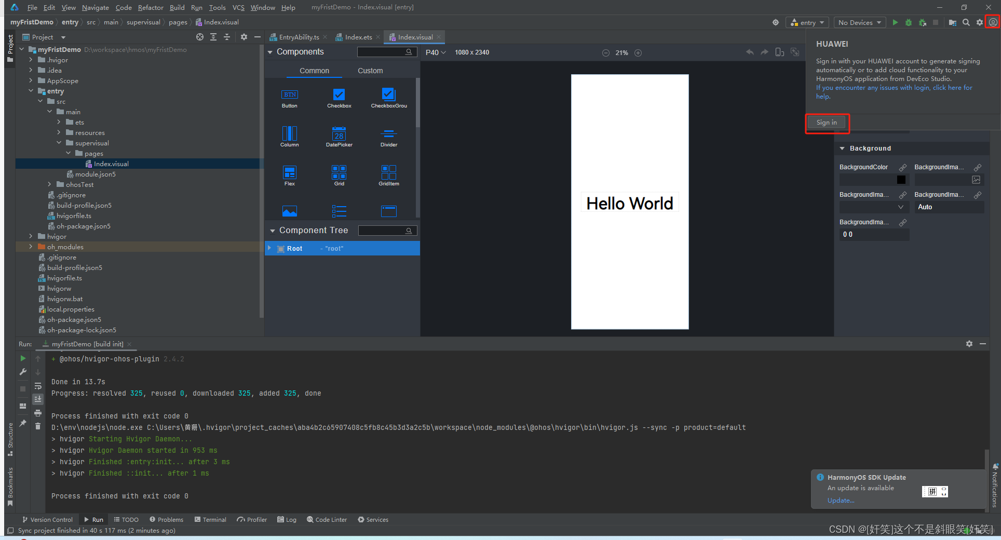1001x540 pixels.
Task: Collapse the Background attributes section
Action: coord(842,148)
